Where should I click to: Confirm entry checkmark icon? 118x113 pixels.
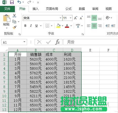coord(49,42)
